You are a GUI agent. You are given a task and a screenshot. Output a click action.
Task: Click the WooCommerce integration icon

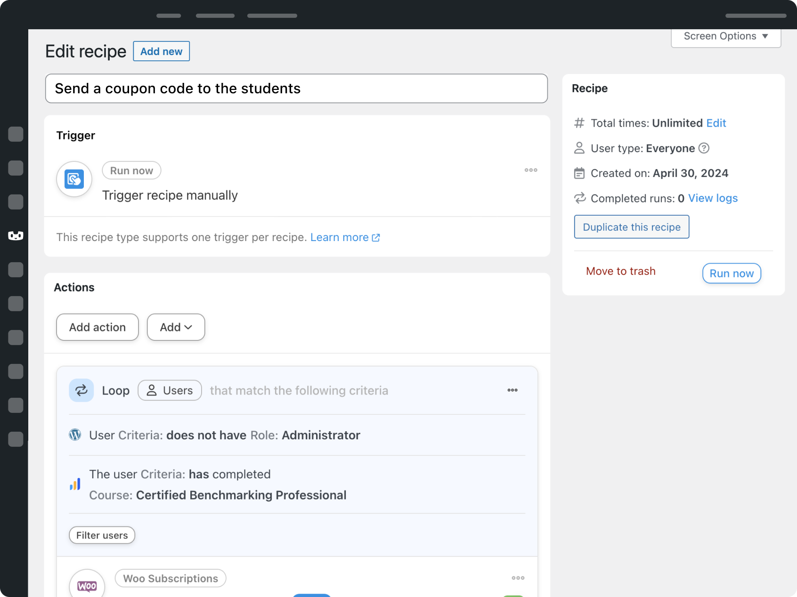(87, 585)
